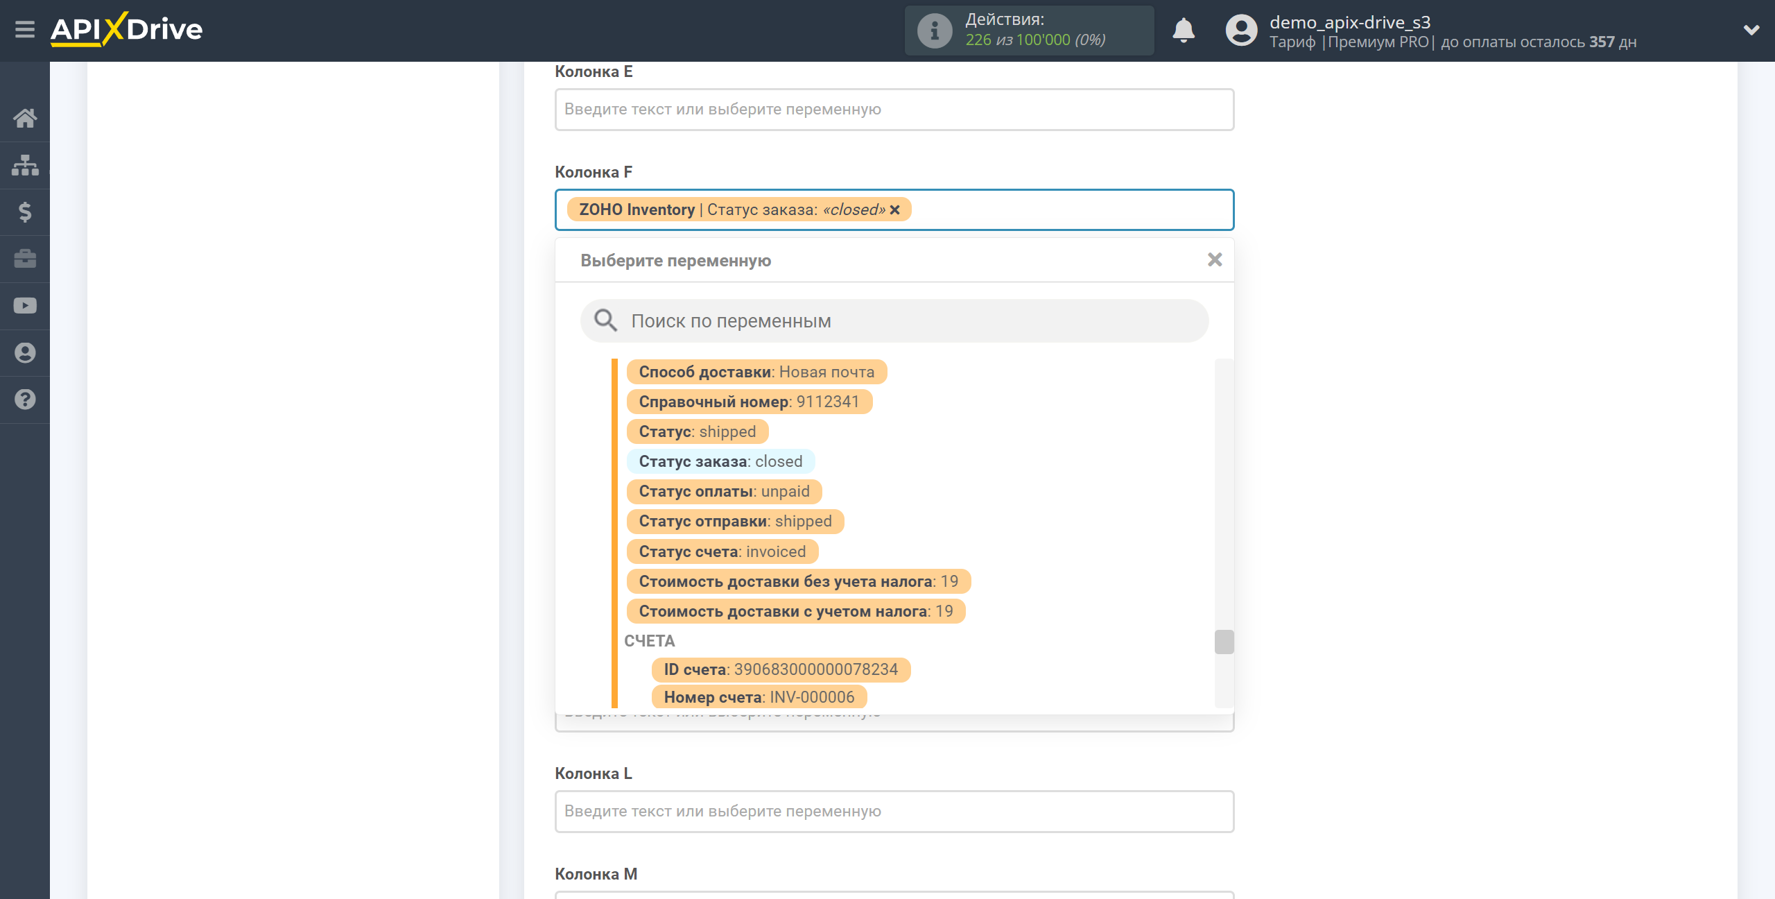1775x899 pixels.
Task: Close the Выберите переменную panel
Action: point(1215,259)
